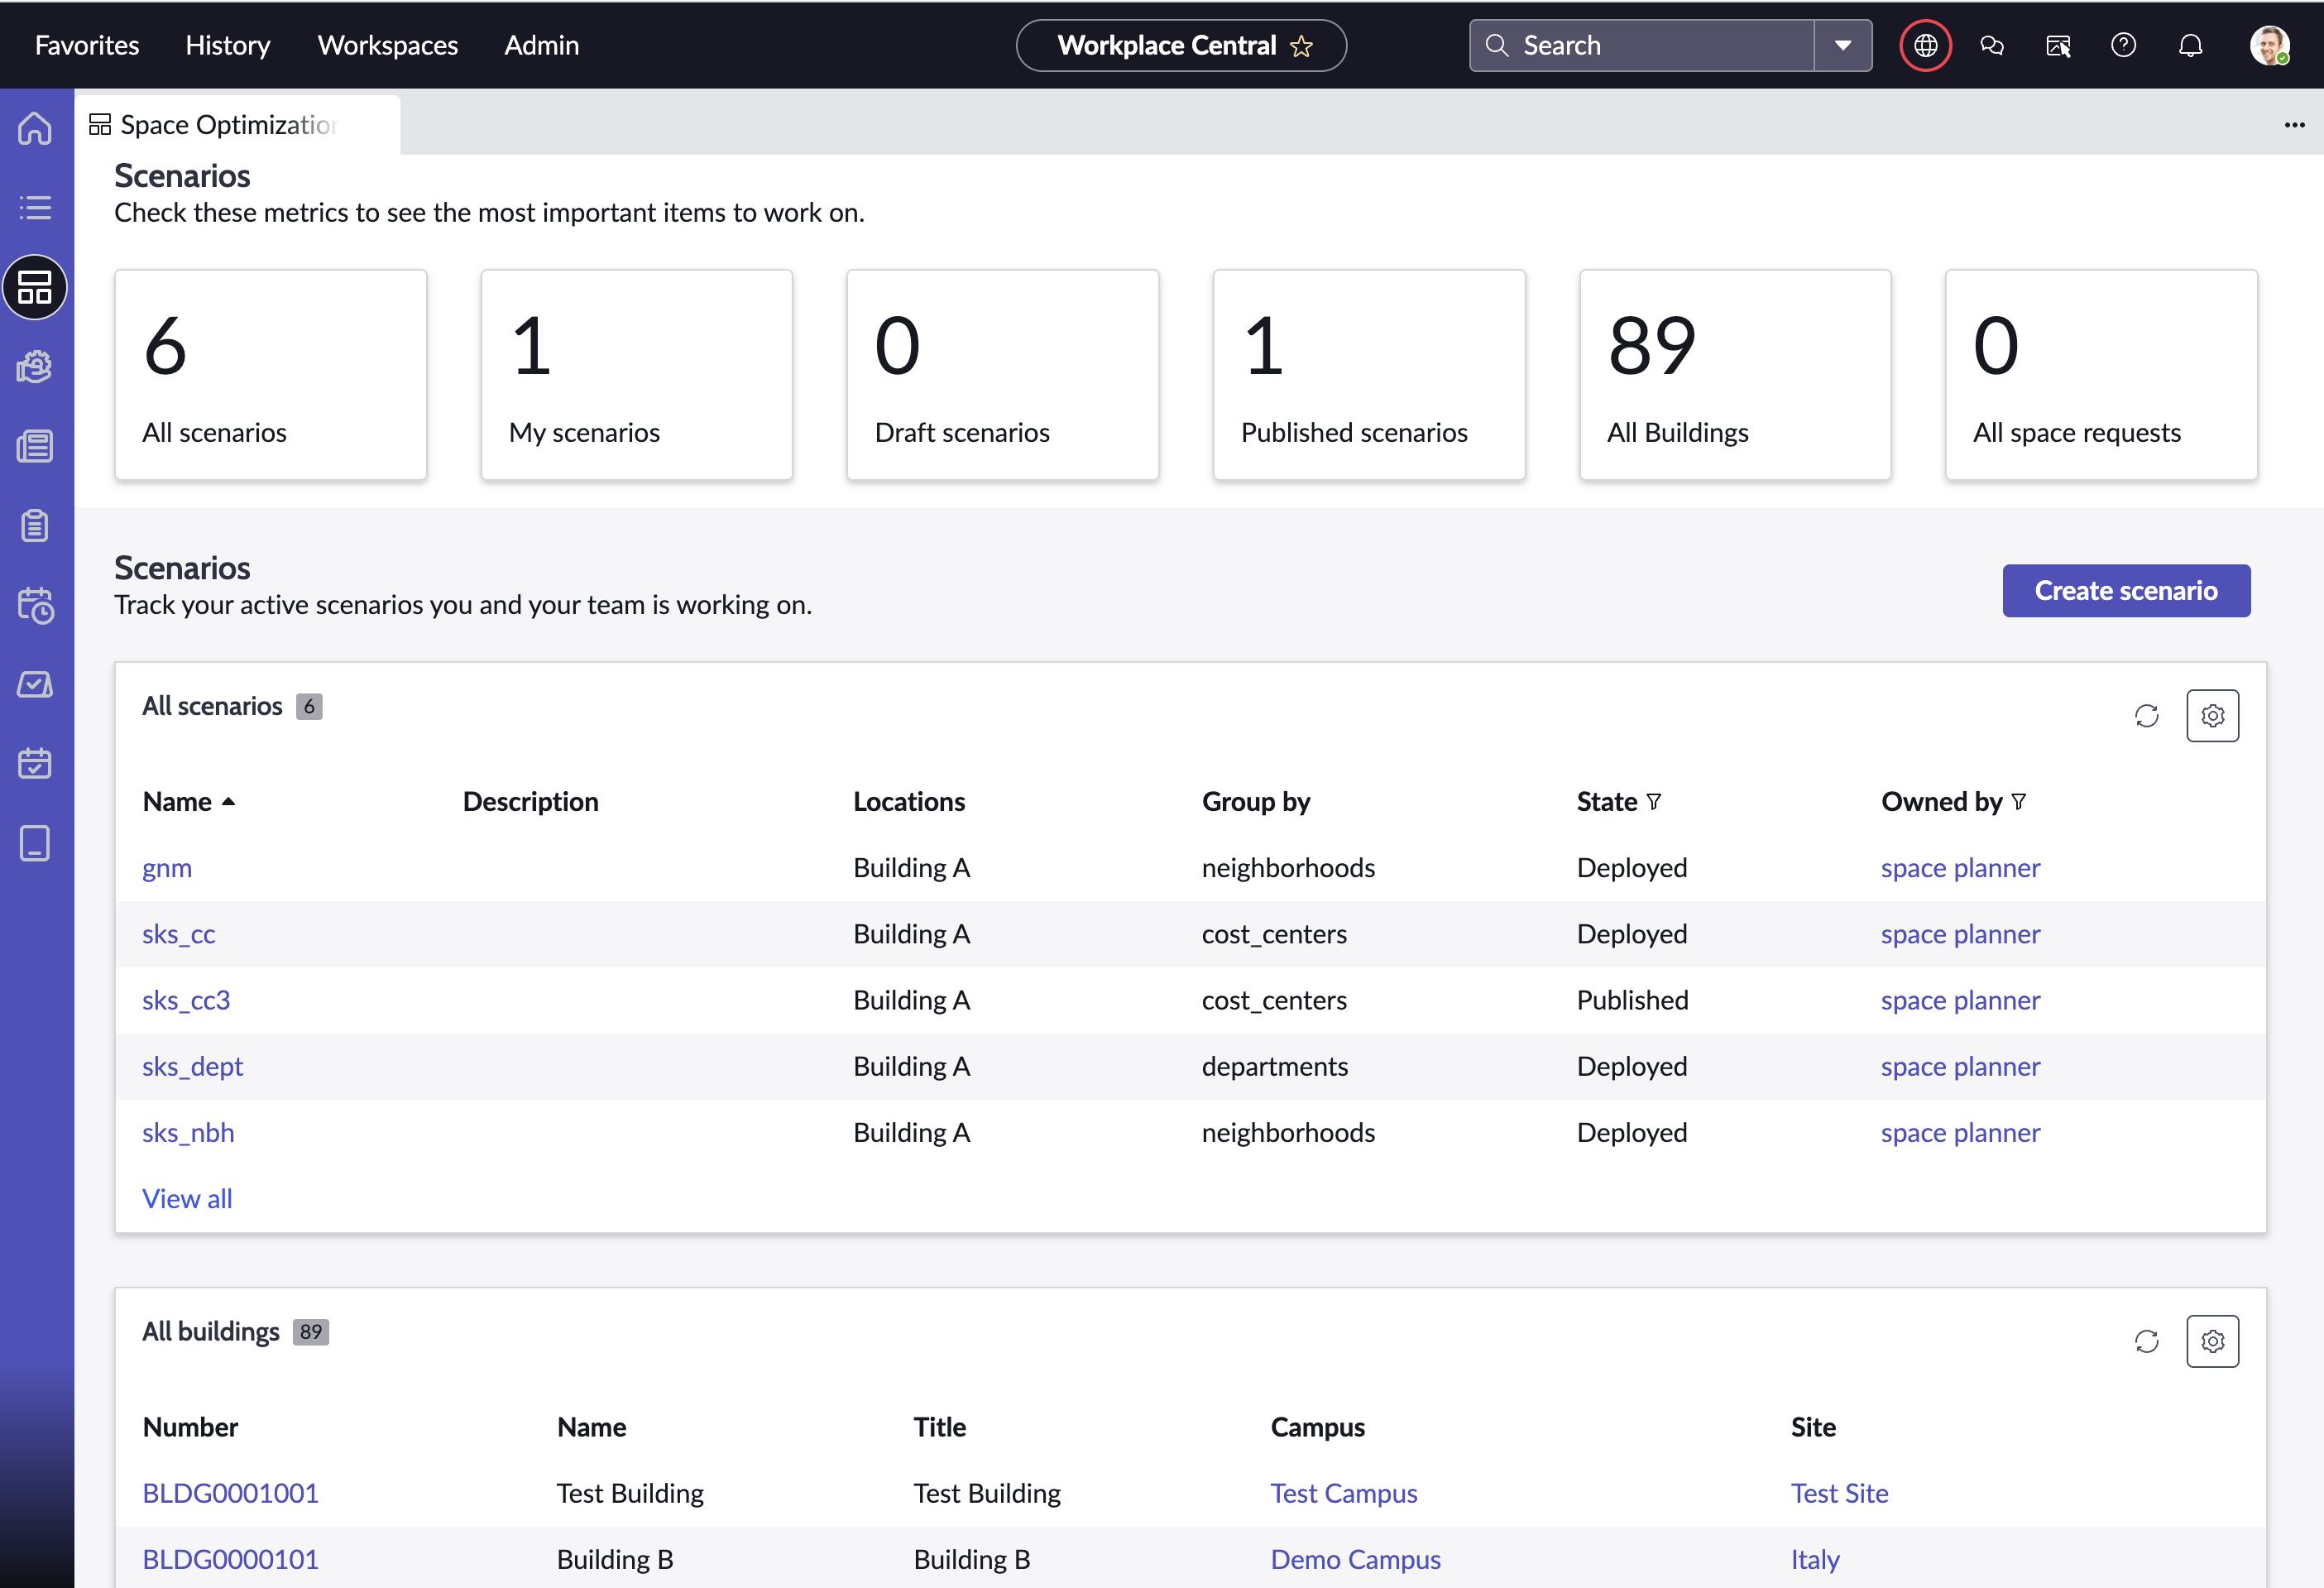Open the calendar checkmark sidebar icon

[35, 763]
